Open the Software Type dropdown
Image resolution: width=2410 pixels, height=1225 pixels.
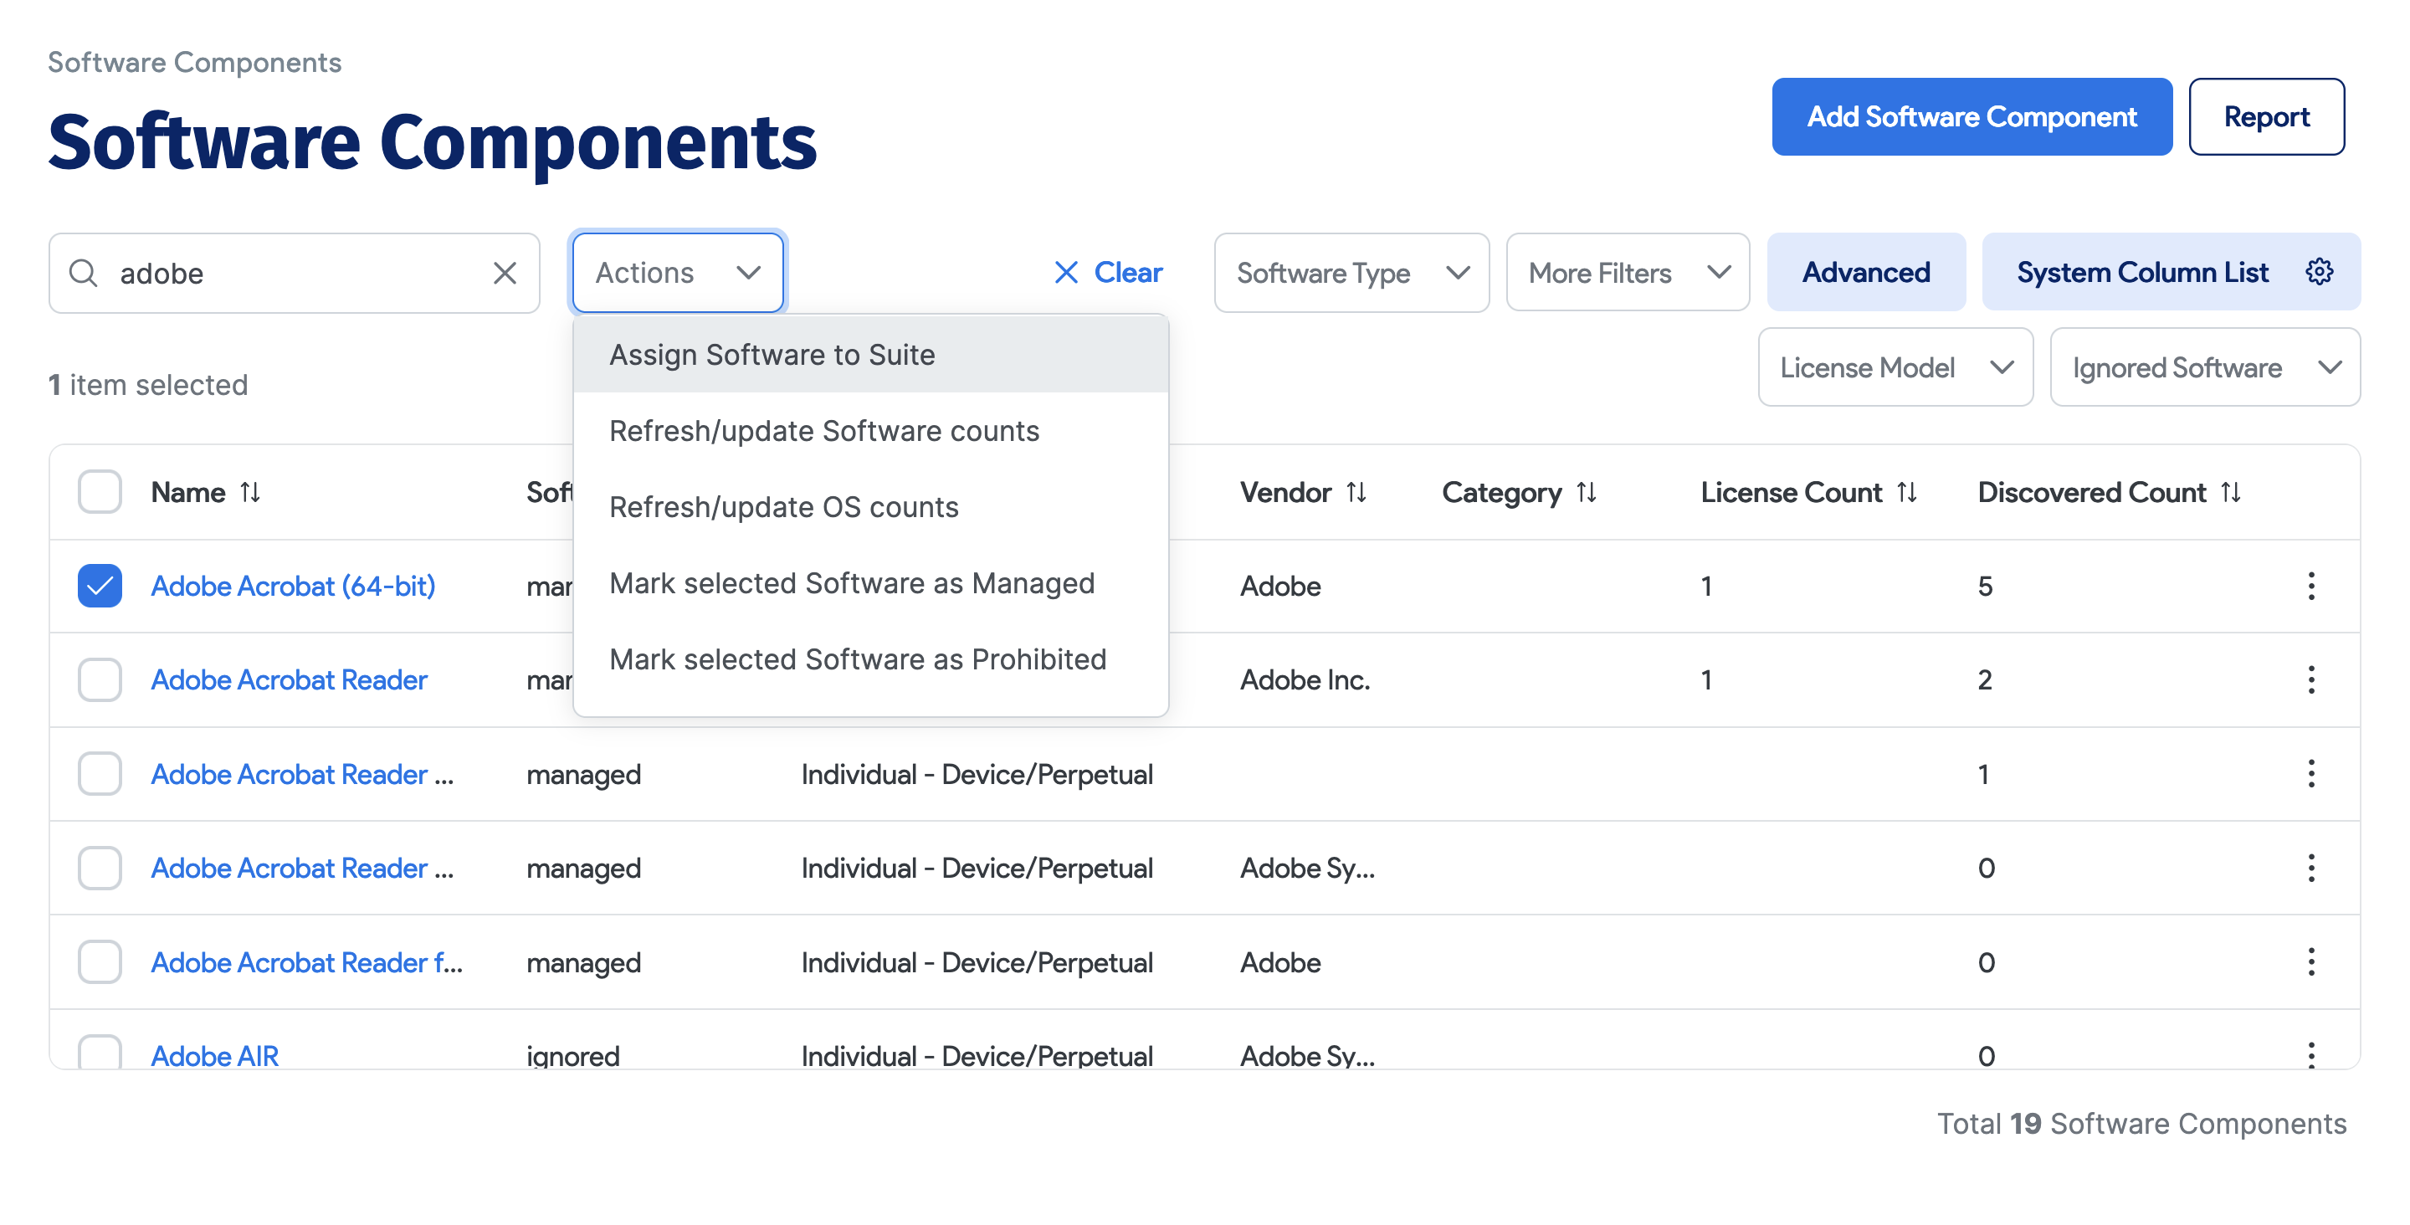[1350, 272]
